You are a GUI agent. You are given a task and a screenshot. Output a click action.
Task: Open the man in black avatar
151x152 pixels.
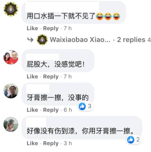click(x=11, y=91)
